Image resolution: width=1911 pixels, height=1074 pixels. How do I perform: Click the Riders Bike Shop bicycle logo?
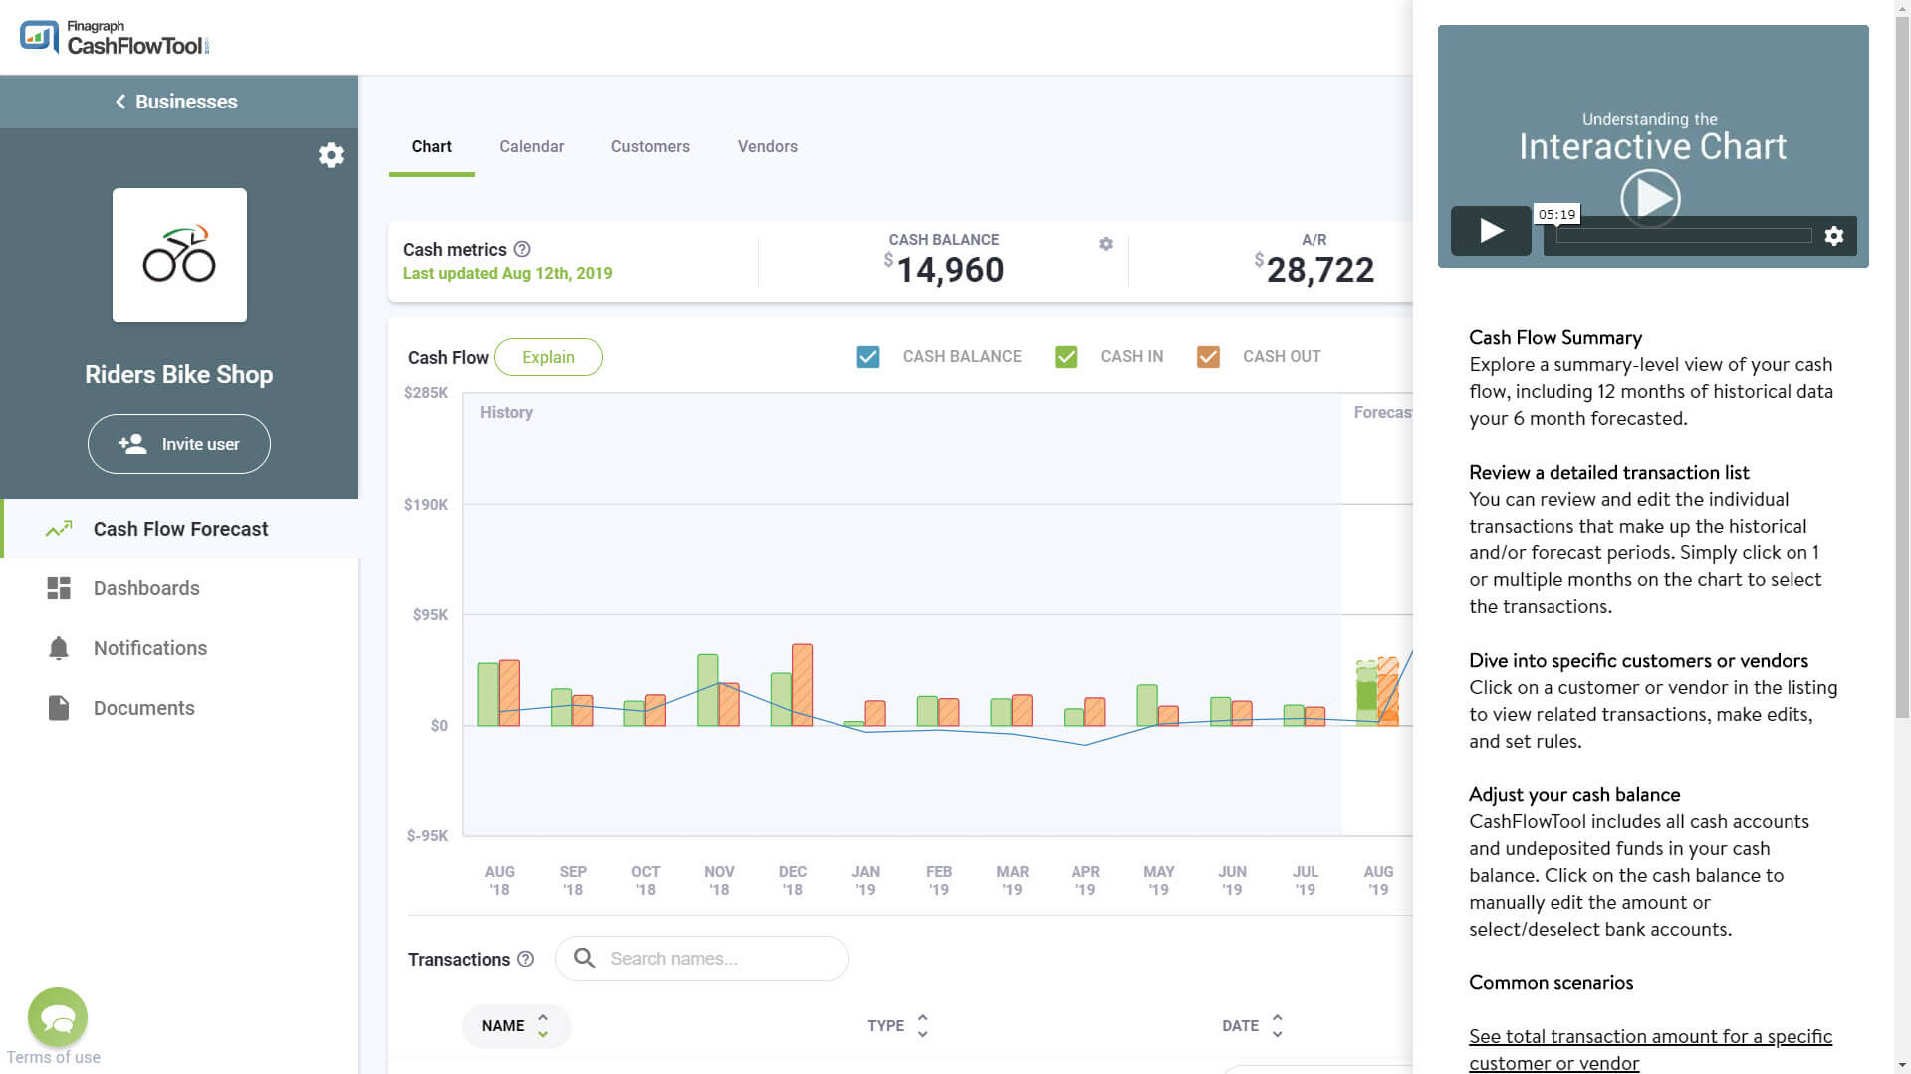[x=179, y=255]
